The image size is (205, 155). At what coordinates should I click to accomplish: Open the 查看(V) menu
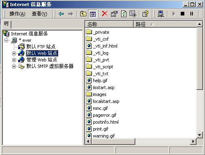click(40, 14)
